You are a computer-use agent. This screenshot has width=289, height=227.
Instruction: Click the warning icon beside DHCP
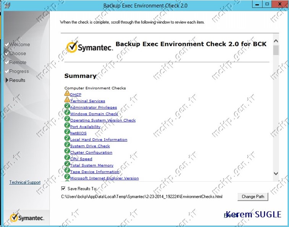[x=67, y=93]
